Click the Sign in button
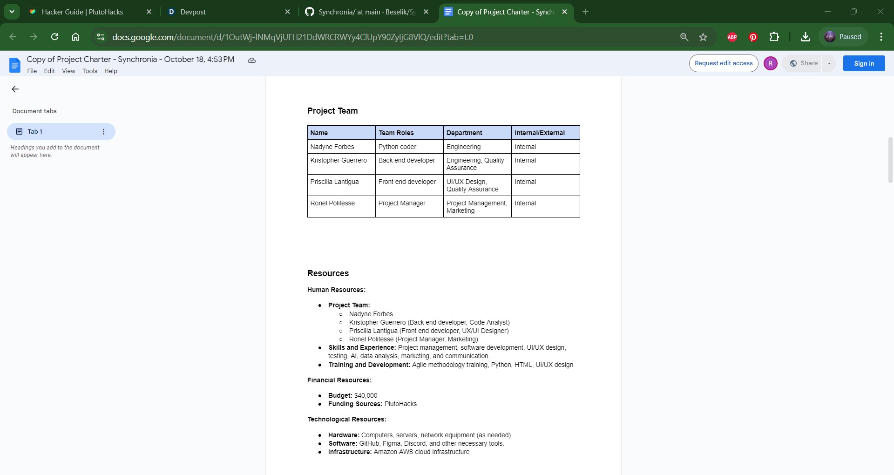 click(x=864, y=63)
